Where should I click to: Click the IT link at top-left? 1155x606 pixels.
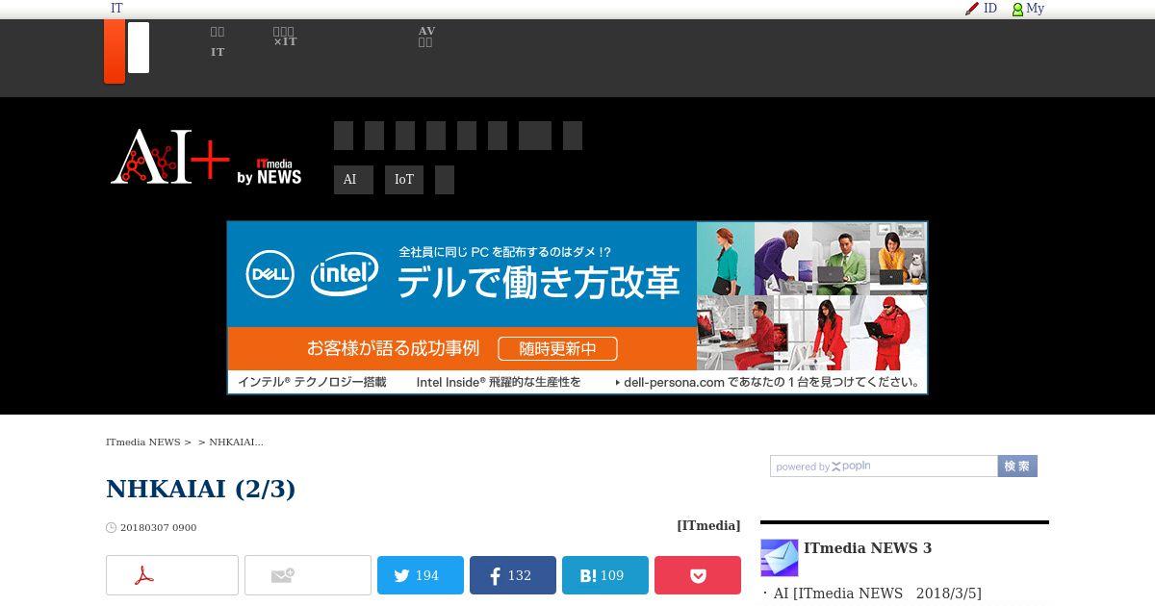pos(116,8)
